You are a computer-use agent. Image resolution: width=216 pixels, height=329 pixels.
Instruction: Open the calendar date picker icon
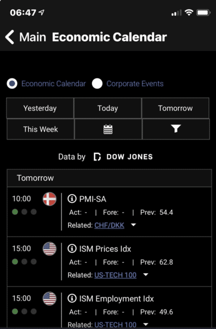[108, 129]
